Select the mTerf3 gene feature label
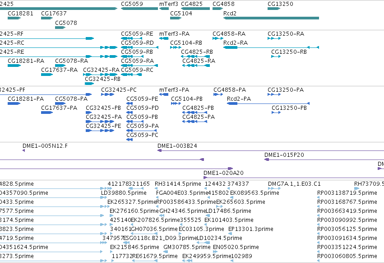The image size is (384, 263). pos(168,4)
